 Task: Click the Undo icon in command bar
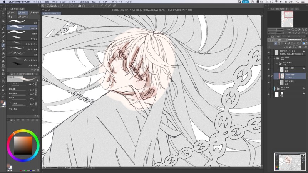tap(63, 6)
